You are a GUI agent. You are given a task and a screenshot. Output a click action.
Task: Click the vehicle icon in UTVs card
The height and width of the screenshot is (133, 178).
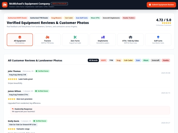(131, 37)
